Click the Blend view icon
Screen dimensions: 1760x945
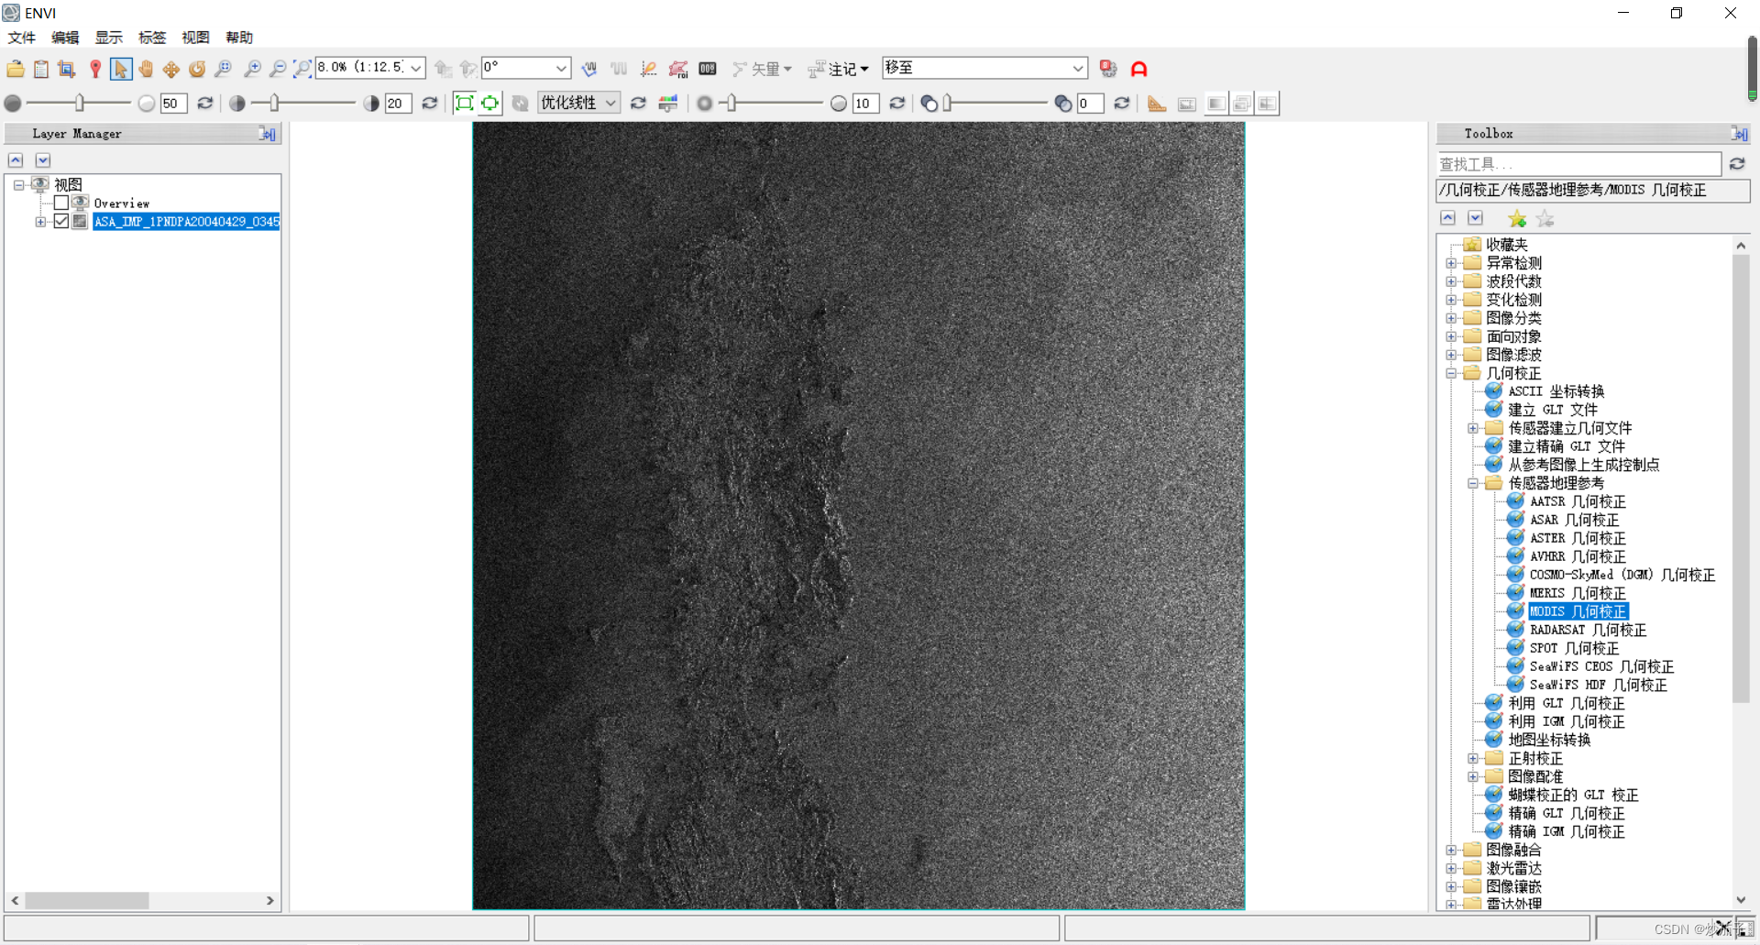(x=1216, y=104)
